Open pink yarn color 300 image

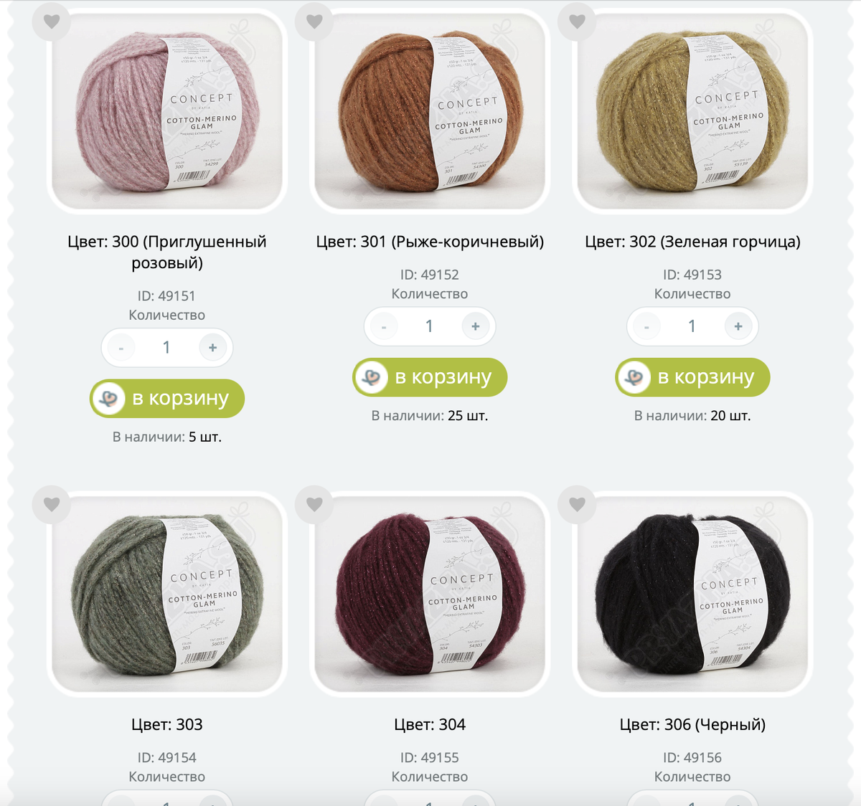pyautogui.click(x=167, y=110)
